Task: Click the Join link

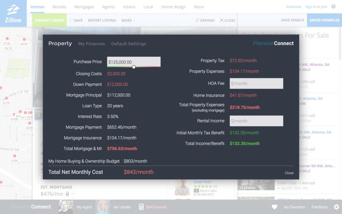Action: (324, 7)
